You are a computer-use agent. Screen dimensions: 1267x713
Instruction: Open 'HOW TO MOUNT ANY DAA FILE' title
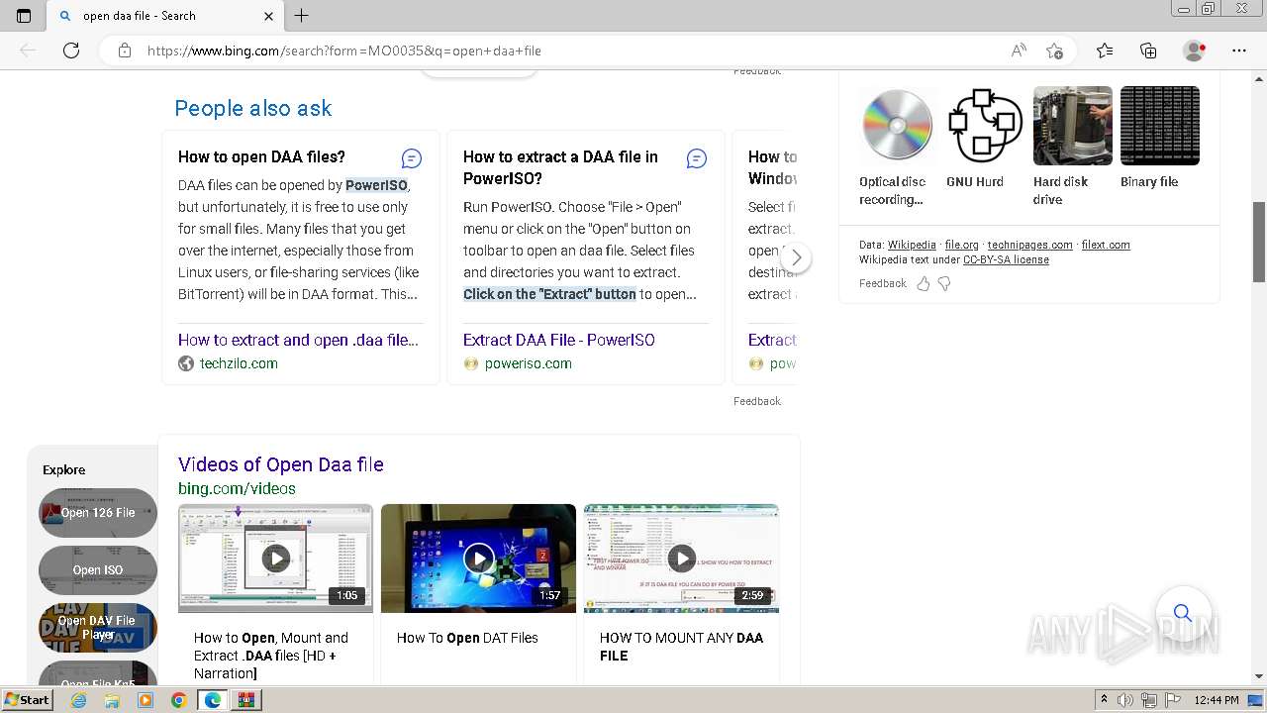(681, 647)
